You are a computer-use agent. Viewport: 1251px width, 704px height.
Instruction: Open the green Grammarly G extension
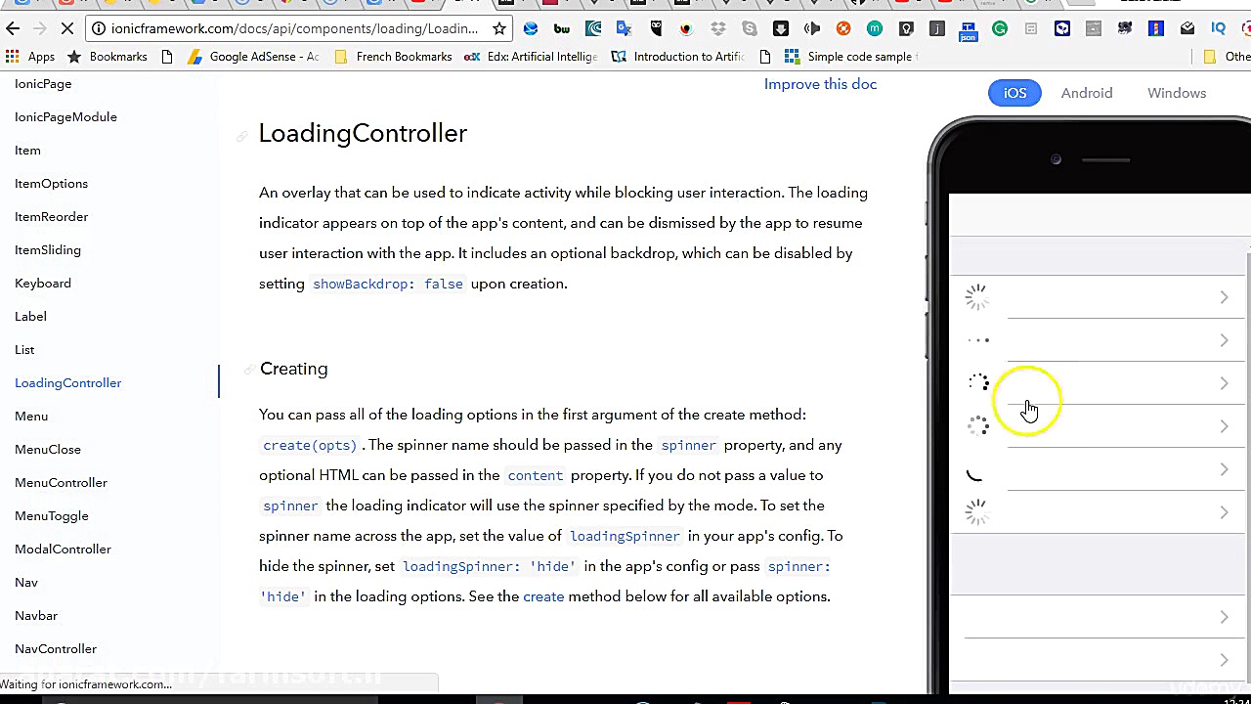click(1000, 28)
